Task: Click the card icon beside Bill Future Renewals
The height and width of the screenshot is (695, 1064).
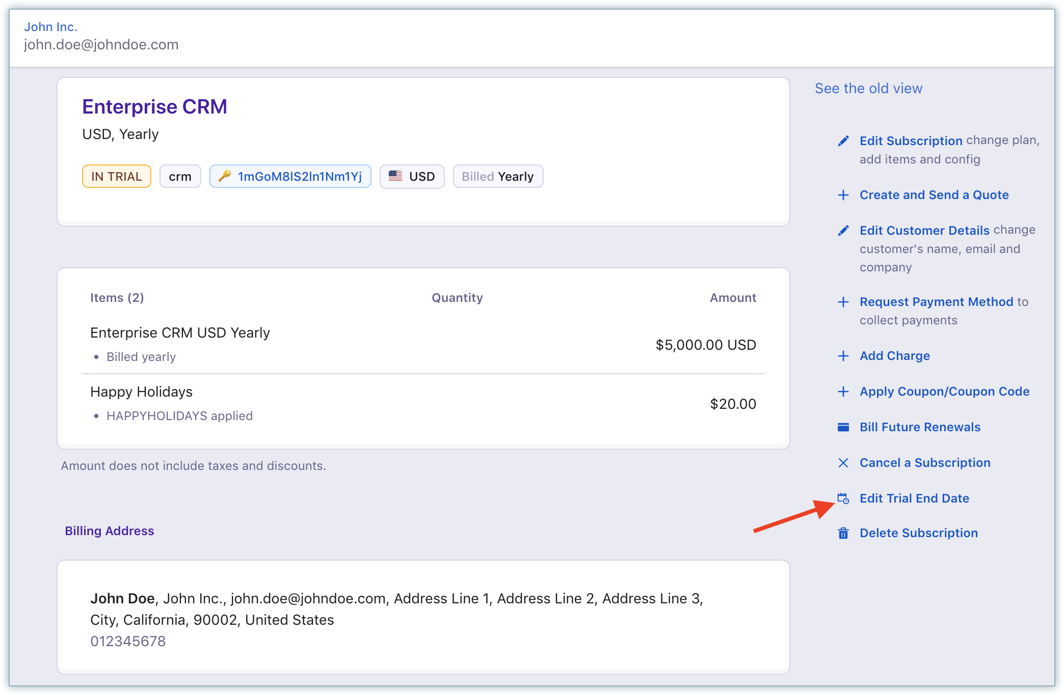Action: pos(843,427)
